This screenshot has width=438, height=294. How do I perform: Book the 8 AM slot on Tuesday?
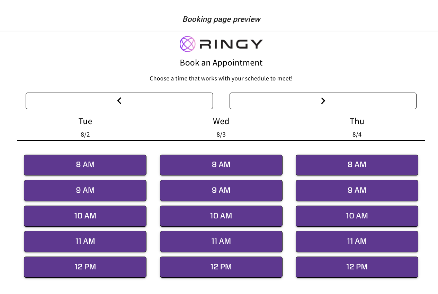click(x=85, y=165)
